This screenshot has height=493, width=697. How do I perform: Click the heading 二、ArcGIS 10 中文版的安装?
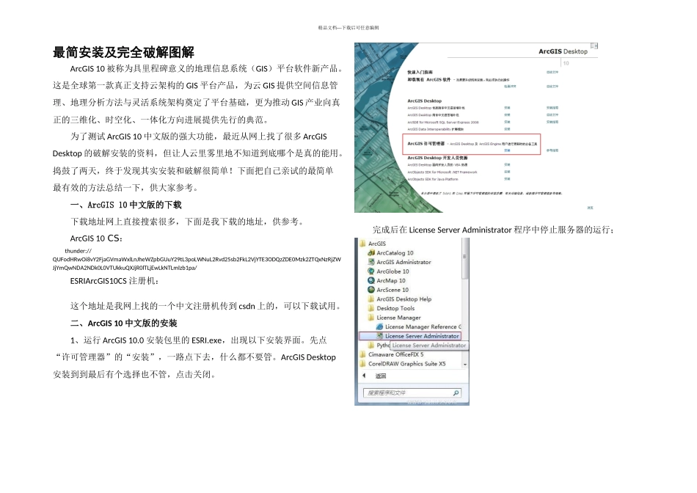pos(123,324)
